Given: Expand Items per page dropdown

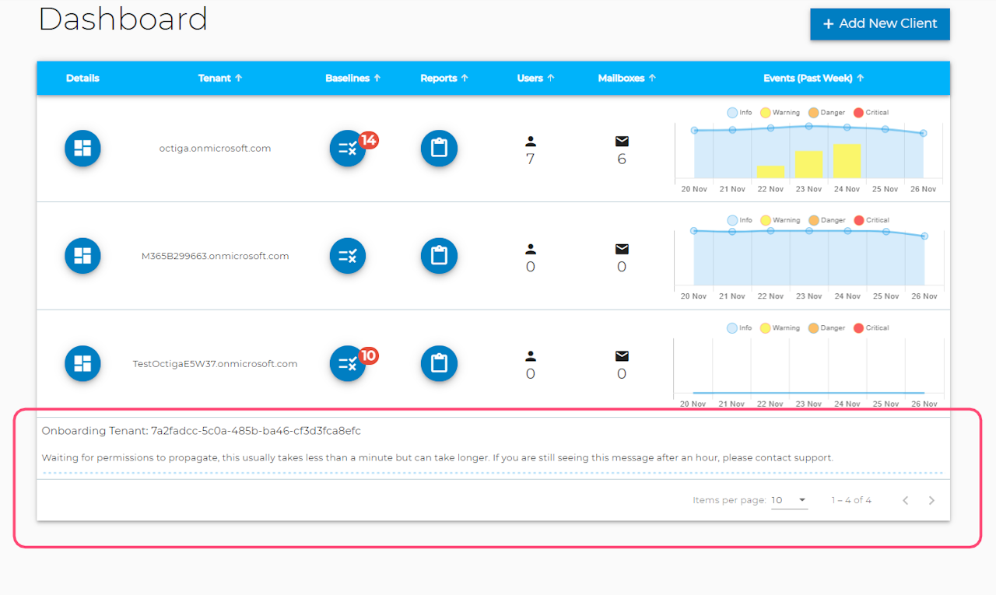Looking at the screenshot, I should click(789, 500).
